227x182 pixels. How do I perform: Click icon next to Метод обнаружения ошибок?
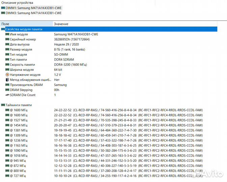pyautogui.click(x=7, y=80)
